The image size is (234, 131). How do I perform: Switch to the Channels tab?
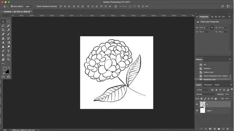pos(208,85)
